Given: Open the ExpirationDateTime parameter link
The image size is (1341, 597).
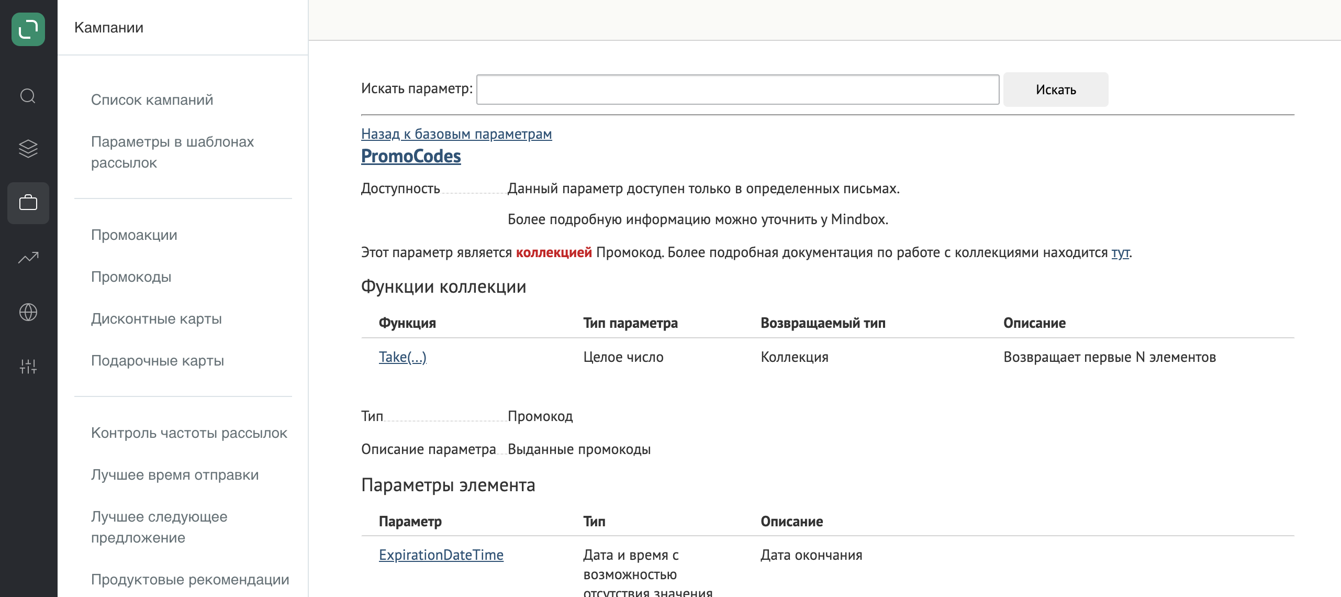Looking at the screenshot, I should pyautogui.click(x=441, y=555).
